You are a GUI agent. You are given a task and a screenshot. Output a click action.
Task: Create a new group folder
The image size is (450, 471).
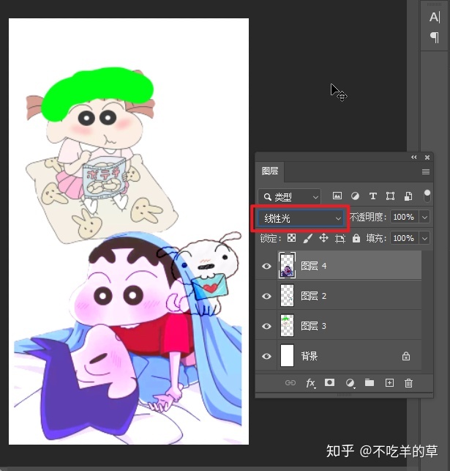coord(370,382)
